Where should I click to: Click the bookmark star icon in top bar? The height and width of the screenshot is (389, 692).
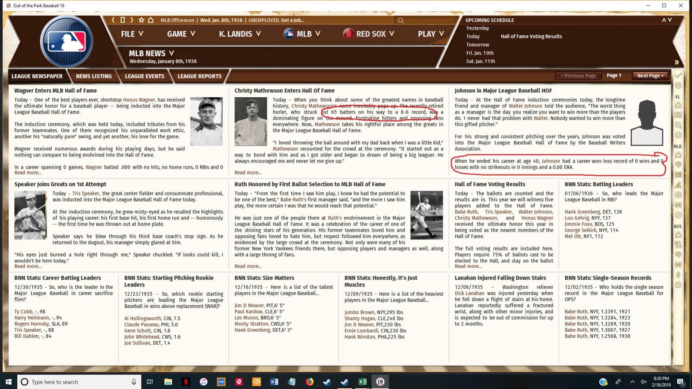pyautogui.click(x=141, y=20)
